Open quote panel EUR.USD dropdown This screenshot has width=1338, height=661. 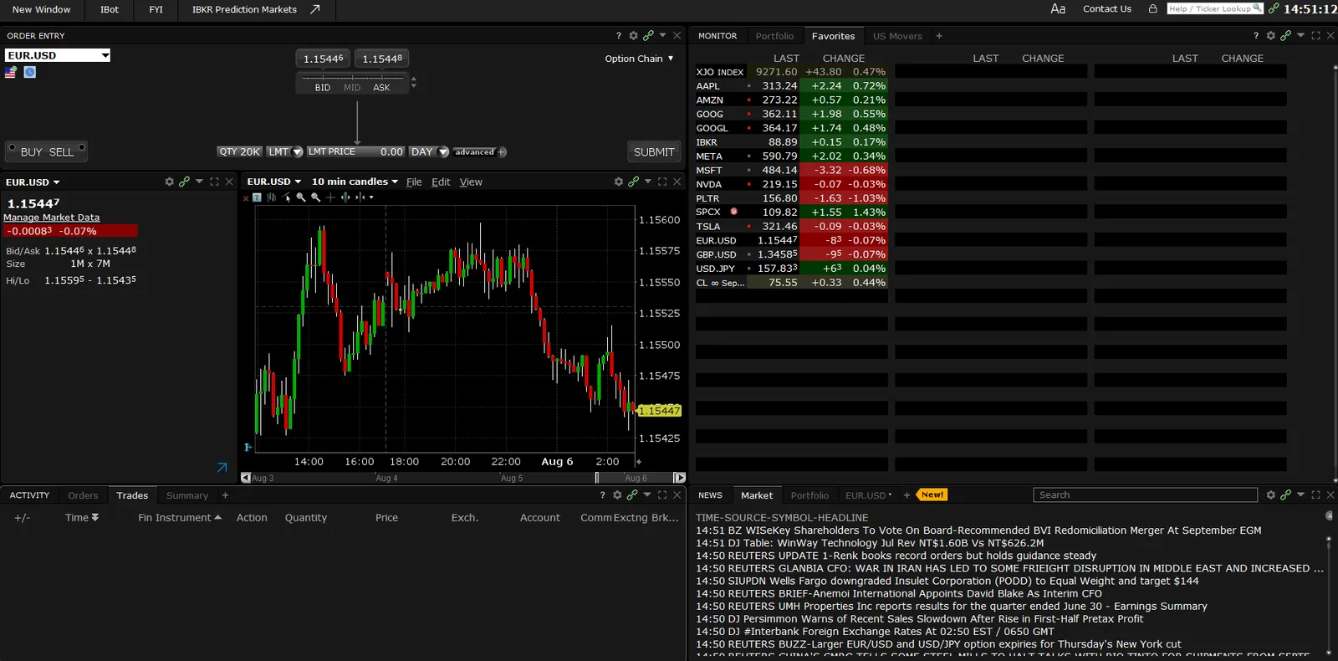pyautogui.click(x=33, y=182)
